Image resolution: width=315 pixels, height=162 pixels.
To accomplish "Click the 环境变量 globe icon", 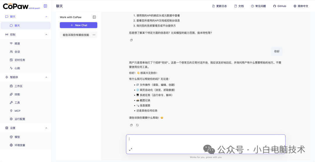I will [11, 145].
